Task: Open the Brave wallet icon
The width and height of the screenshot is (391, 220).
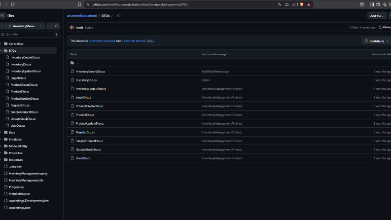Action: click(378, 4)
